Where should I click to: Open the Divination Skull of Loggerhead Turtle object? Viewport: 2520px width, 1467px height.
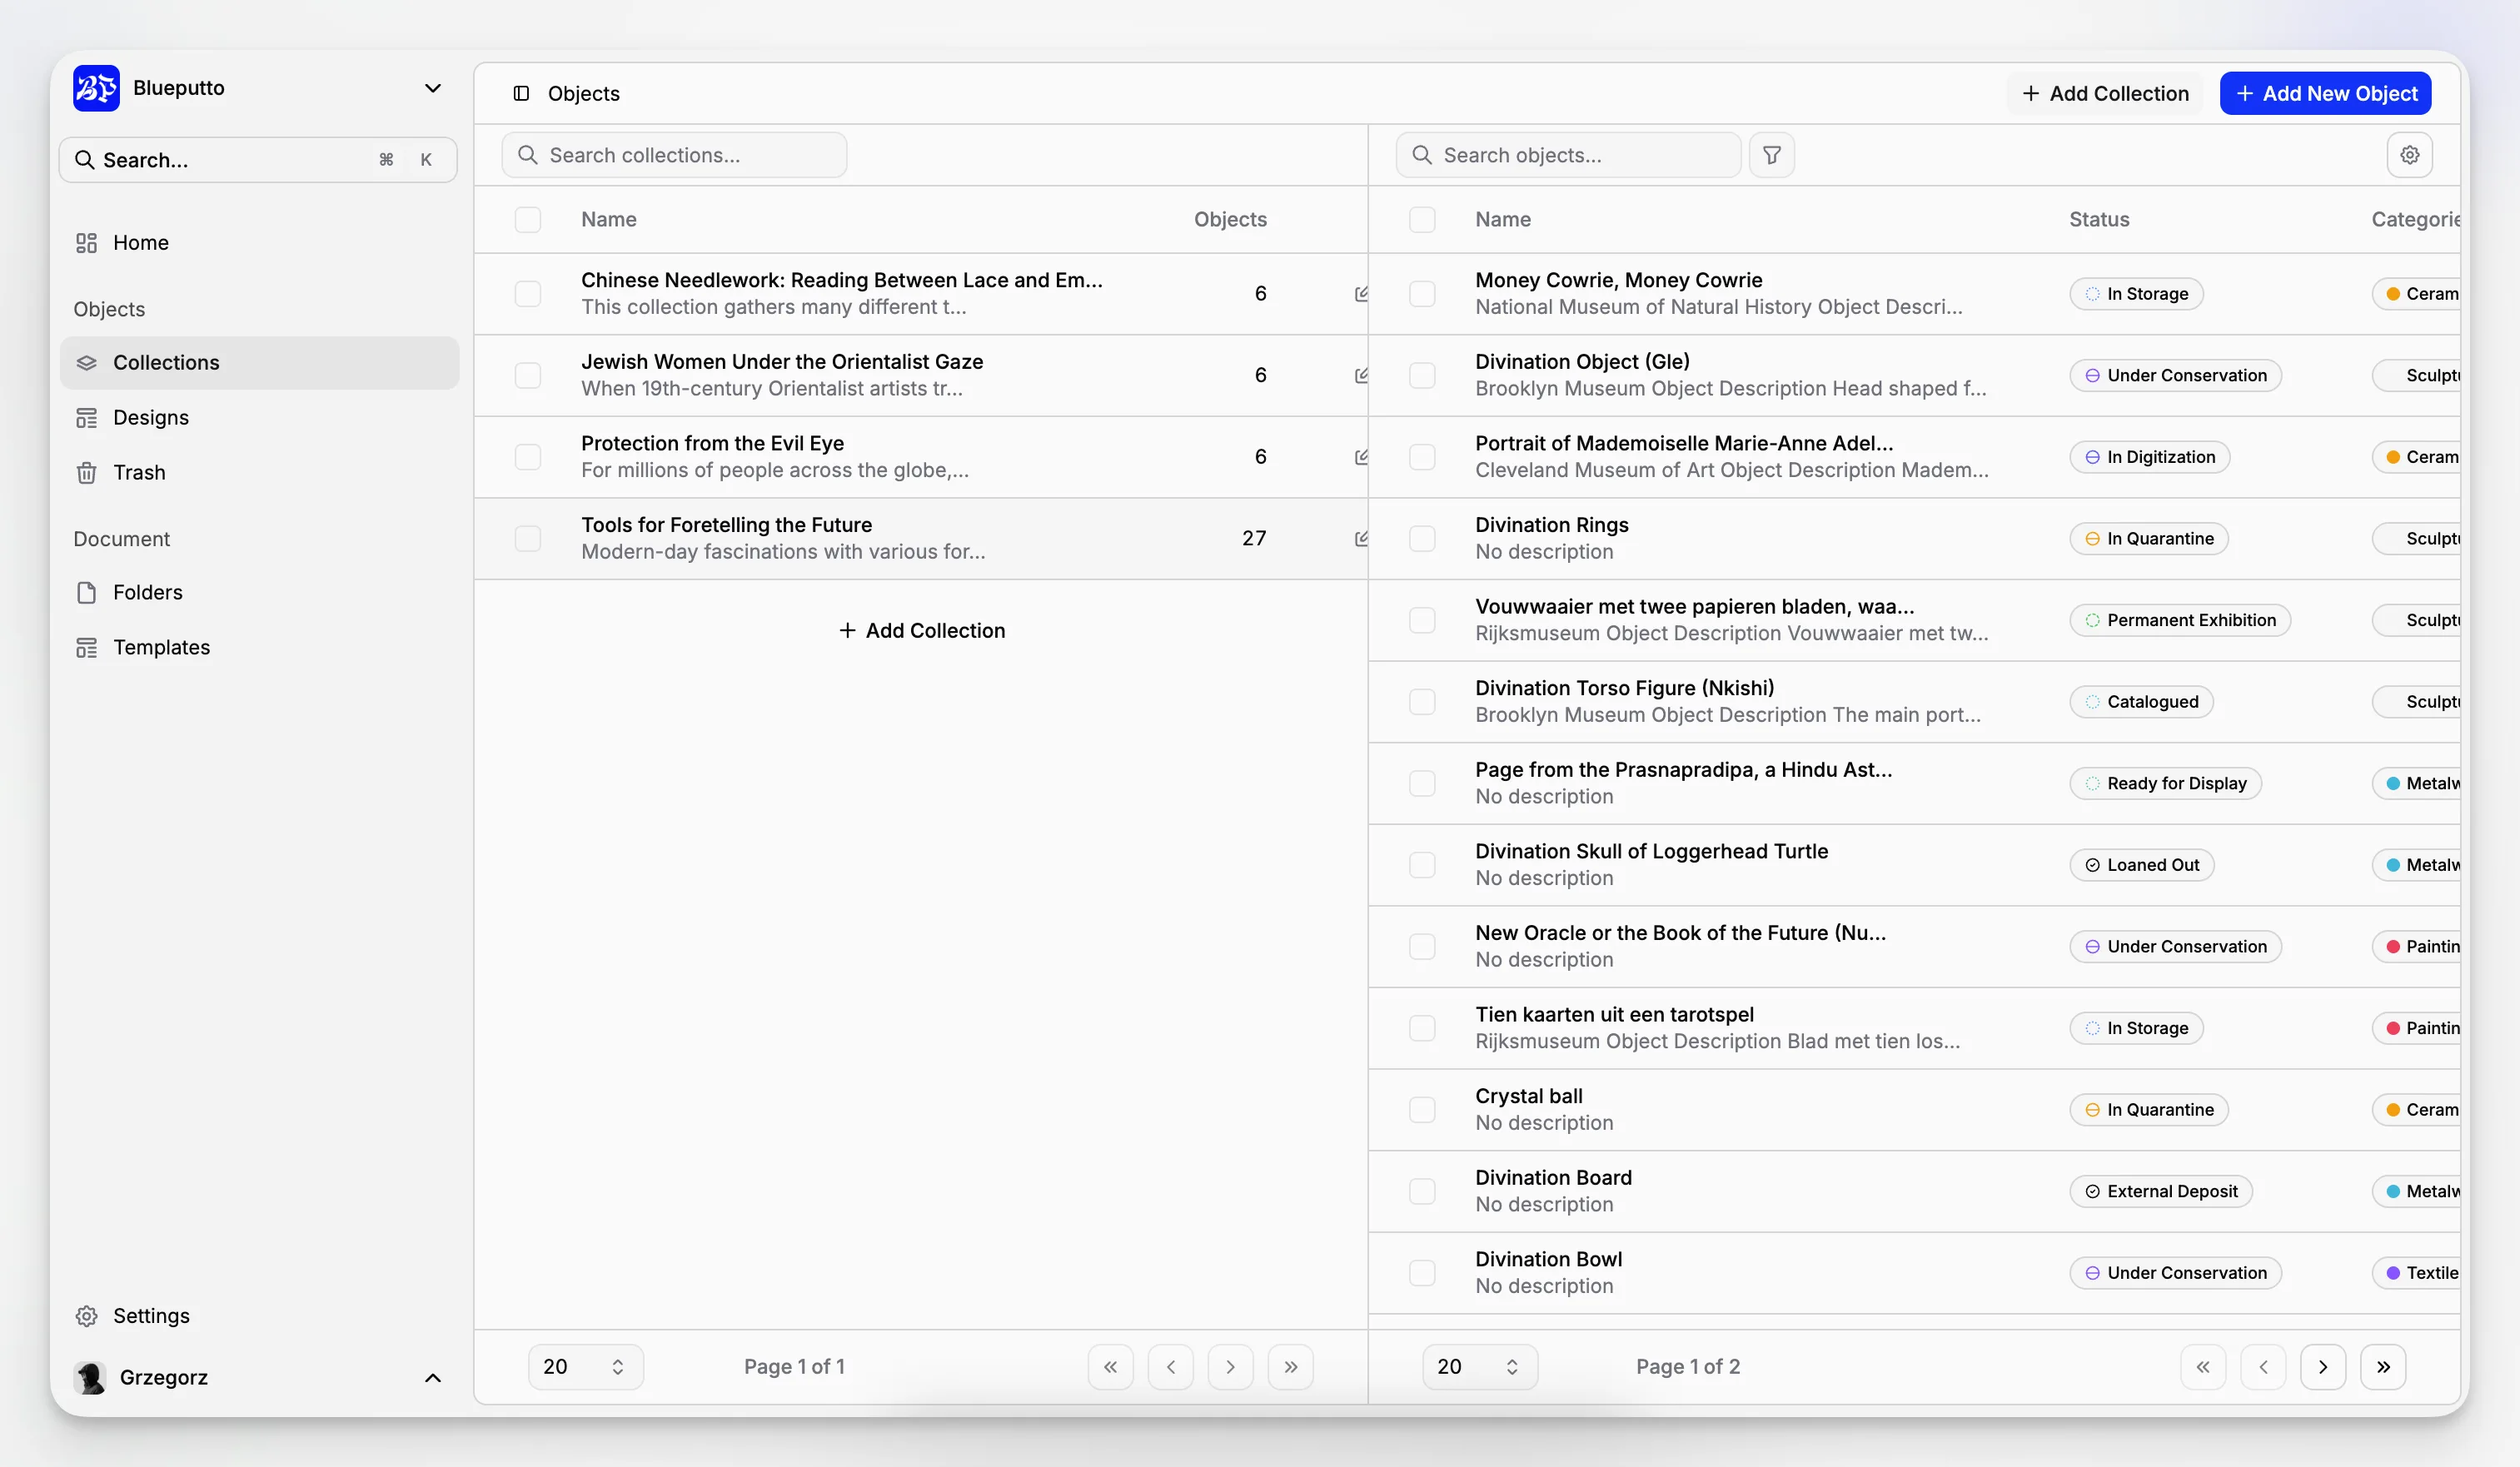[1651, 852]
